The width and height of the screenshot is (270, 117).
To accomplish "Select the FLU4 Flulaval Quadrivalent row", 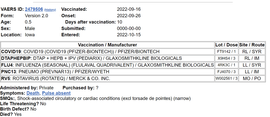I will tap(107, 65).
